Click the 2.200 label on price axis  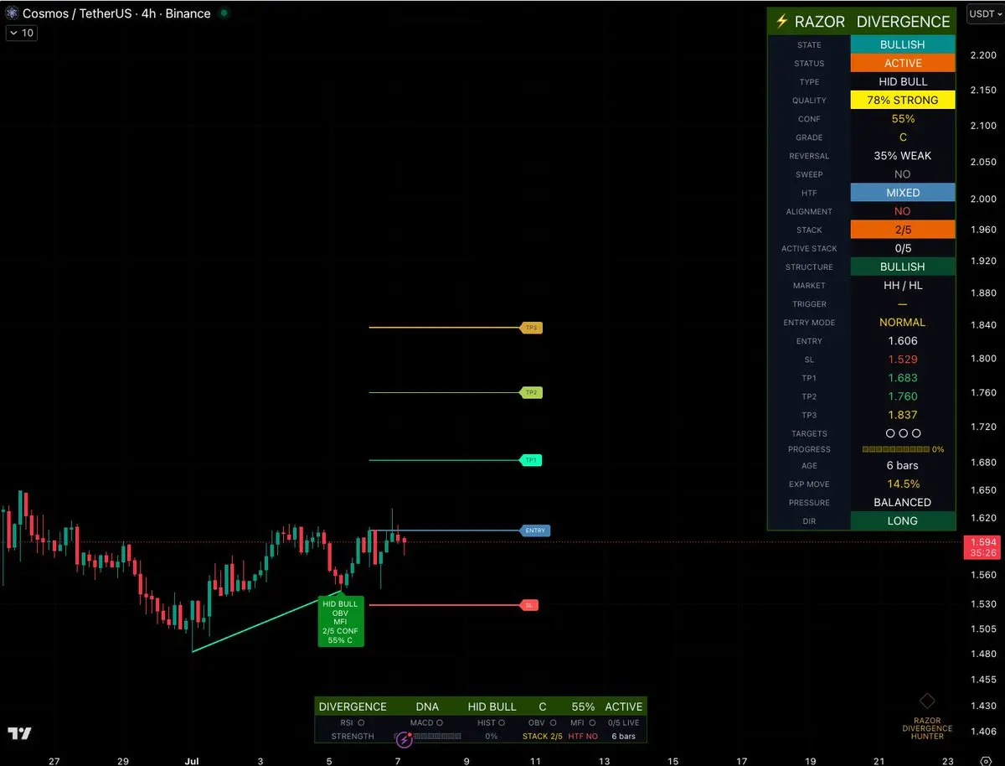(x=982, y=55)
